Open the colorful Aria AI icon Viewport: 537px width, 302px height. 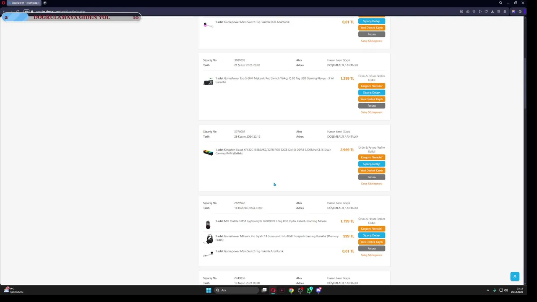point(513,11)
